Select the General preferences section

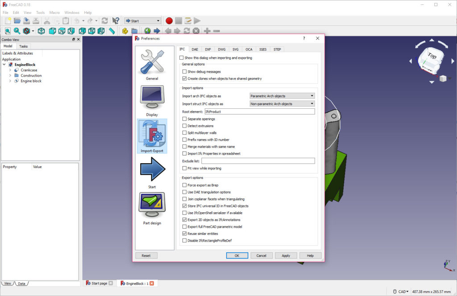coord(152,65)
